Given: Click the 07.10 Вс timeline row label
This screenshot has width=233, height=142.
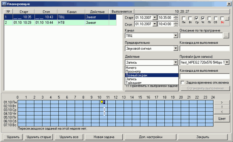Looking at the screenshot, I should (10, 125).
